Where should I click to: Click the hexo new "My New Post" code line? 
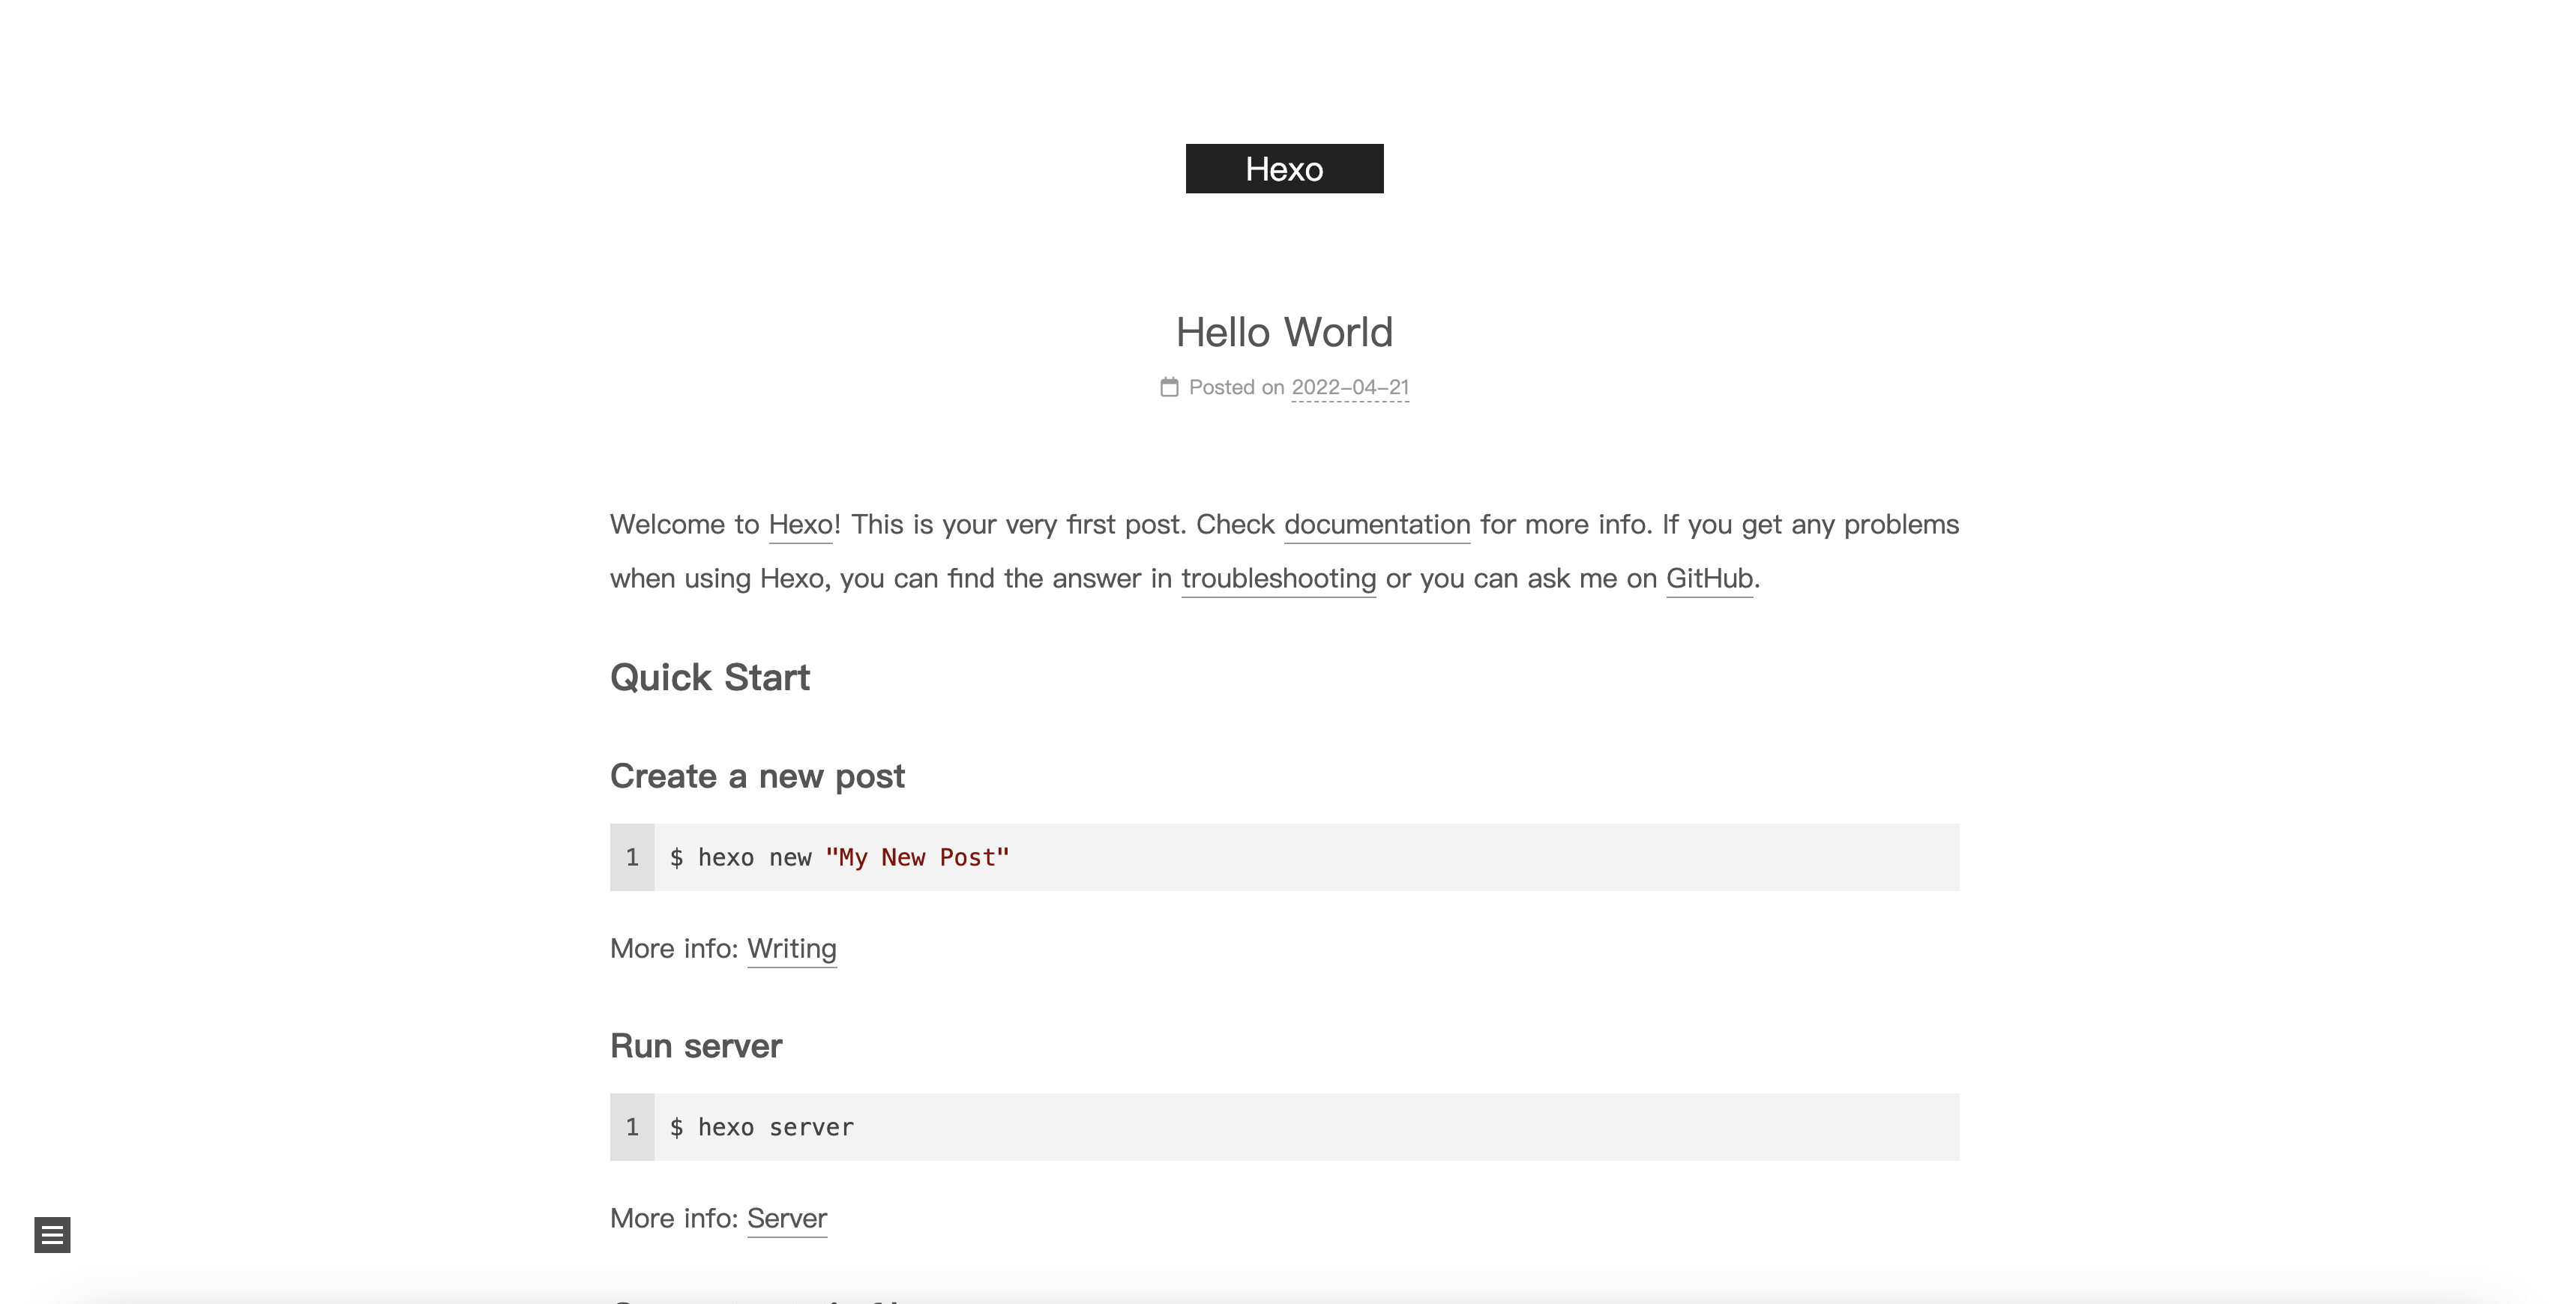tap(839, 858)
